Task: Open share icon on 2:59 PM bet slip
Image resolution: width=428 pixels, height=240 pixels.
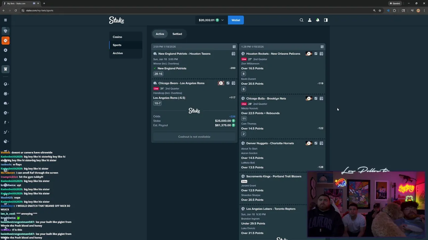Action: pyautogui.click(x=234, y=47)
